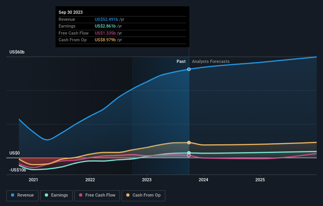Click the 2021 x-axis label
The image size is (323, 206).
pos(33,180)
